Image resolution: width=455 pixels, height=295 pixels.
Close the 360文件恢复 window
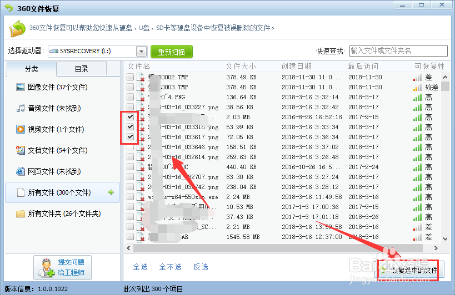coord(442,5)
